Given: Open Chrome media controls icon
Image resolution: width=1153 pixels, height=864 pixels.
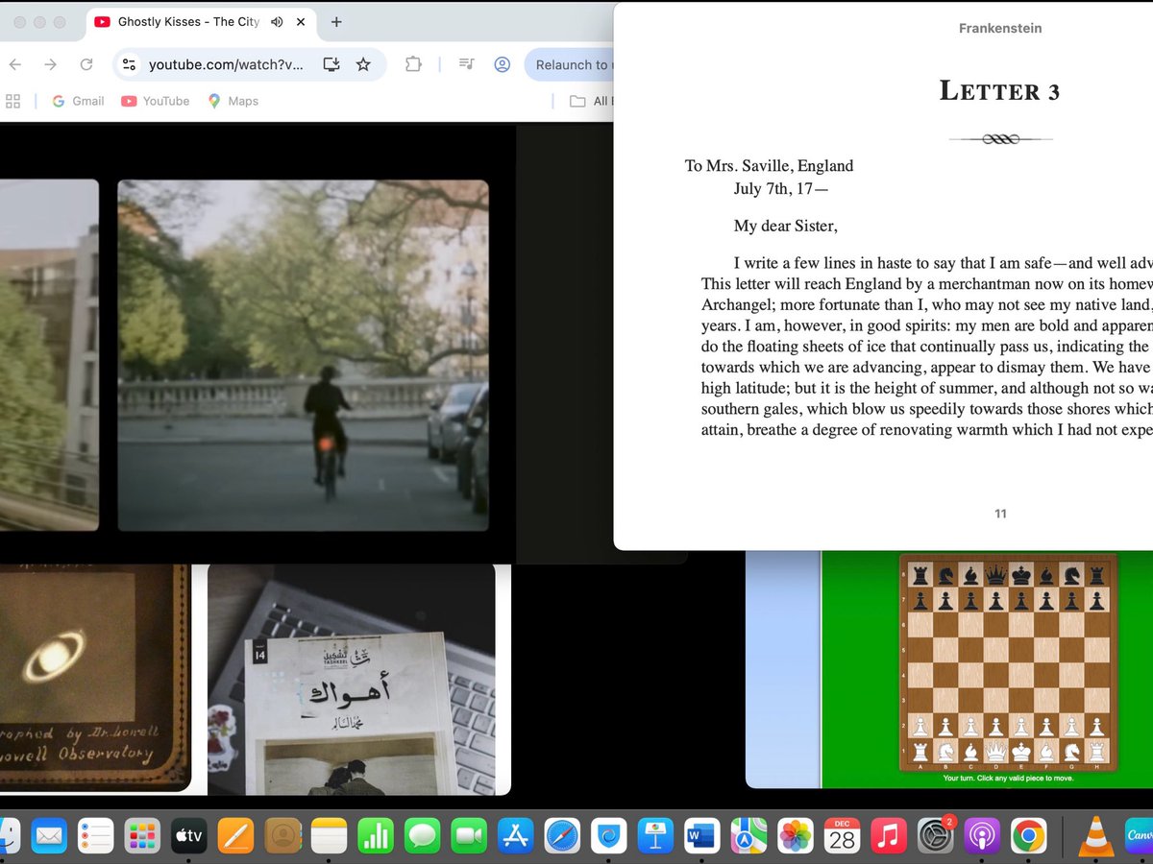Looking at the screenshot, I should point(466,64).
